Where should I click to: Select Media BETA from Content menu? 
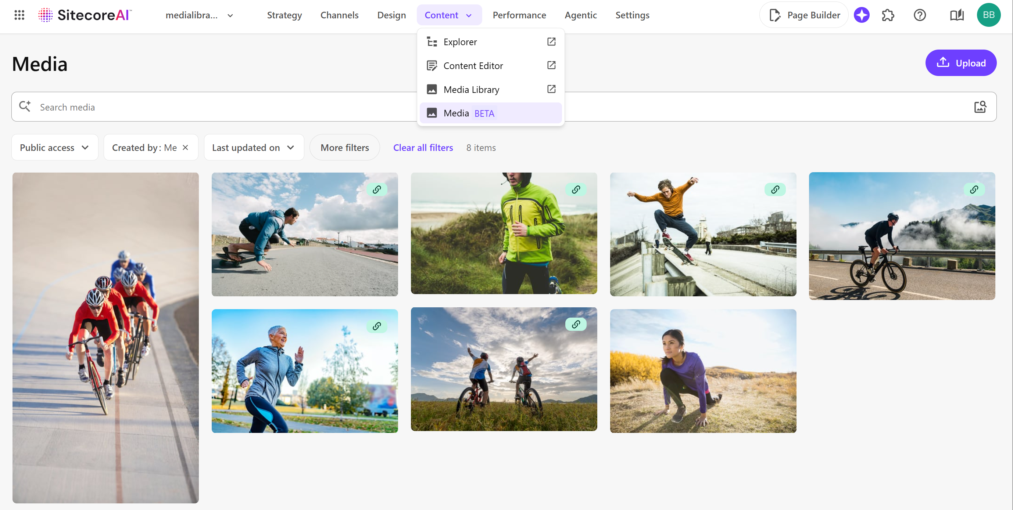pos(490,113)
